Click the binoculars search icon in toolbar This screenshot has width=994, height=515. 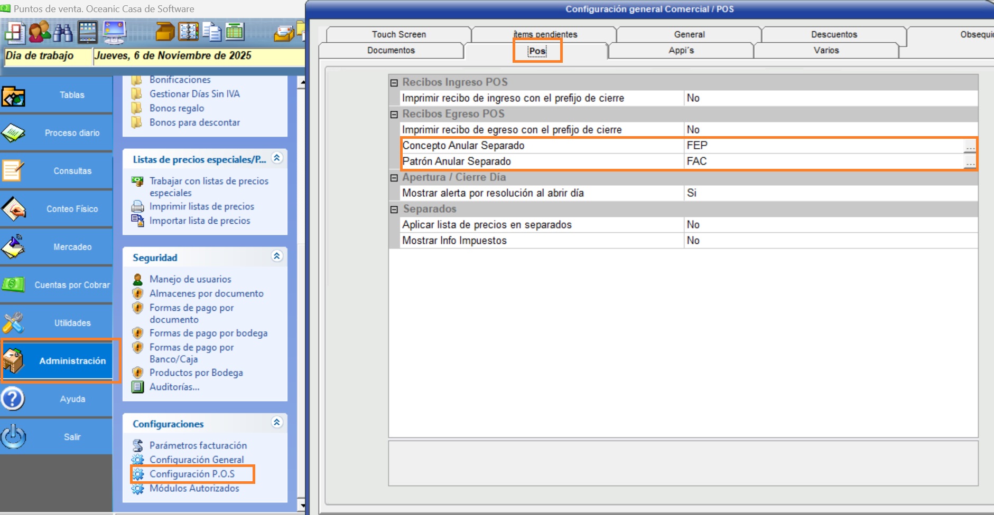[63, 33]
